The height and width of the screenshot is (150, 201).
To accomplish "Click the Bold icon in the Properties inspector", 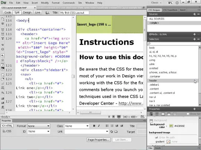I will (x=94, y=126).
